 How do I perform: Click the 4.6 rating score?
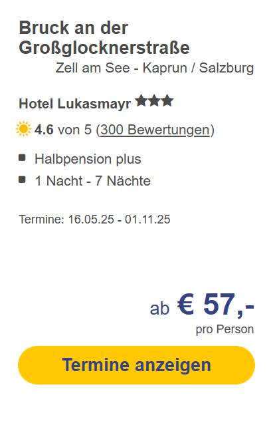44,130
